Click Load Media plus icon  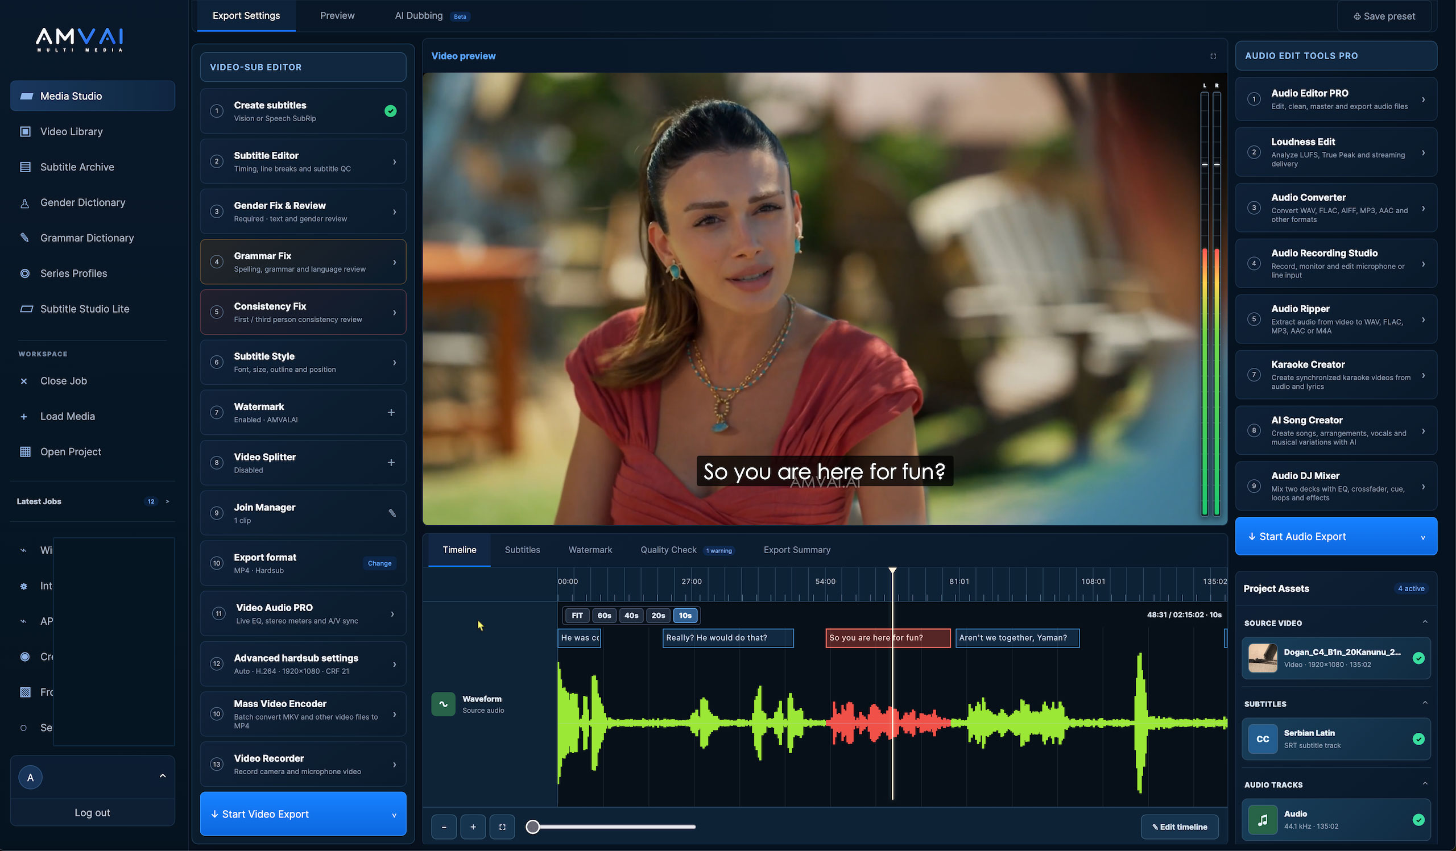coord(24,416)
